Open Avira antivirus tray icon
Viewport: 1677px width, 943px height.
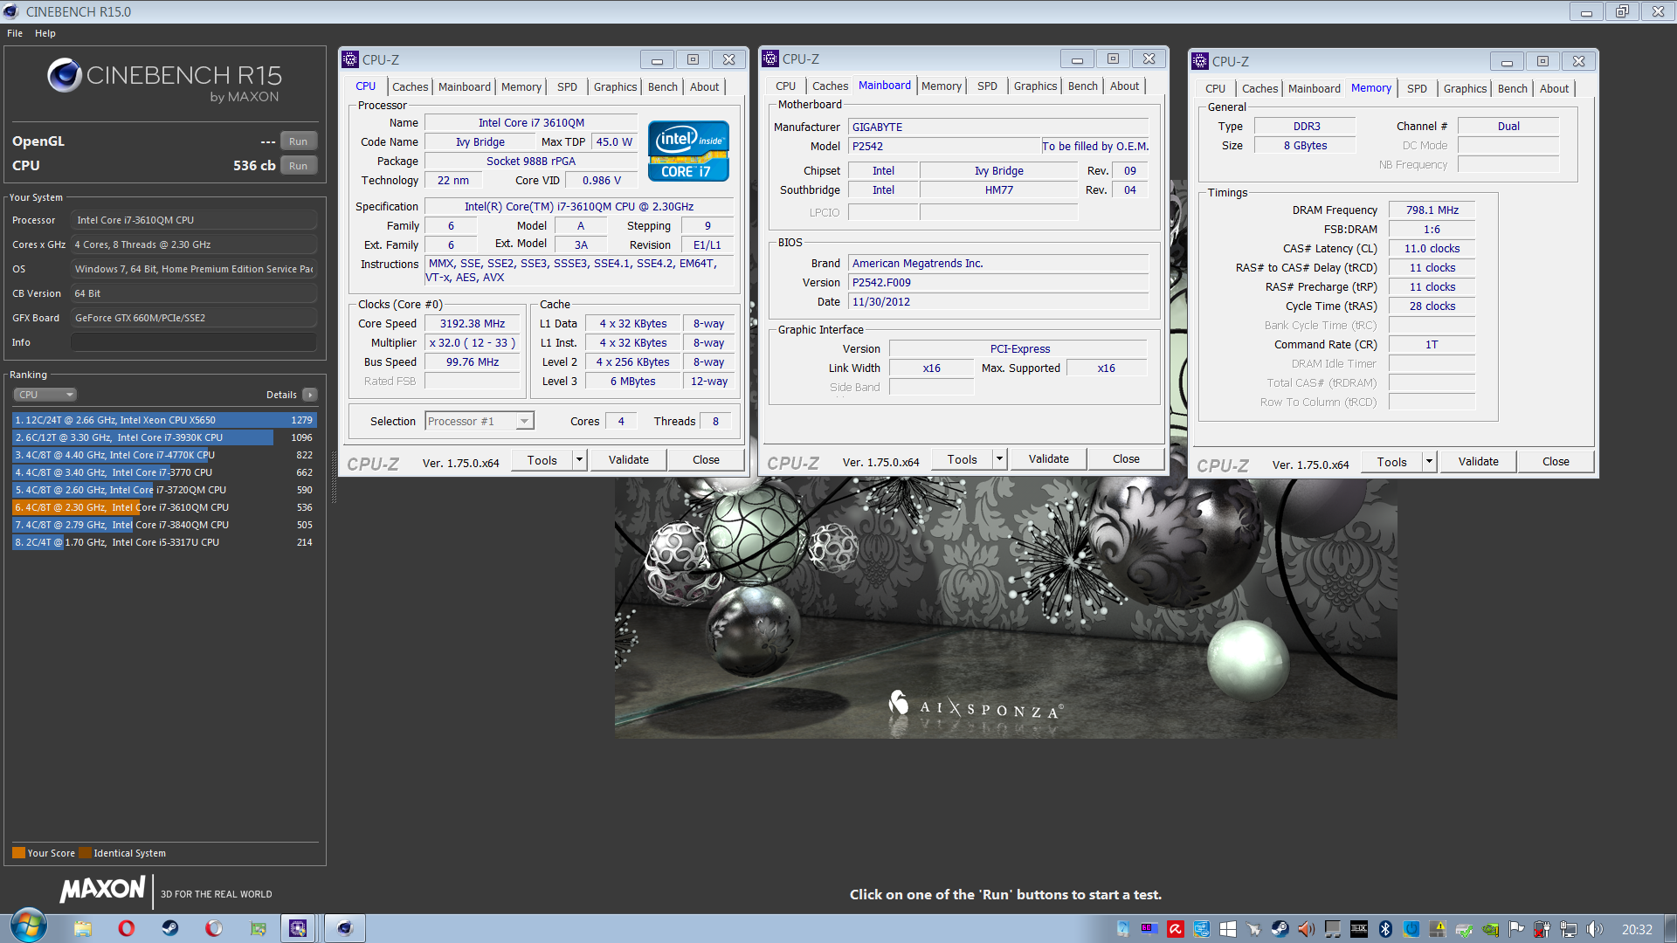pyautogui.click(x=1176, y=929)
